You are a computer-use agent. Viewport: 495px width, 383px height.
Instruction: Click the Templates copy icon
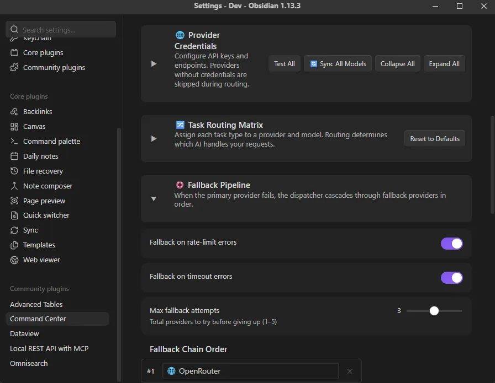(x=14, y=245)
